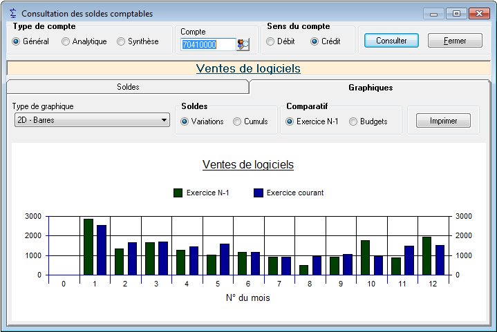
Task: Click the blue current bar for month 11
Action: click(x=409, y=260)
